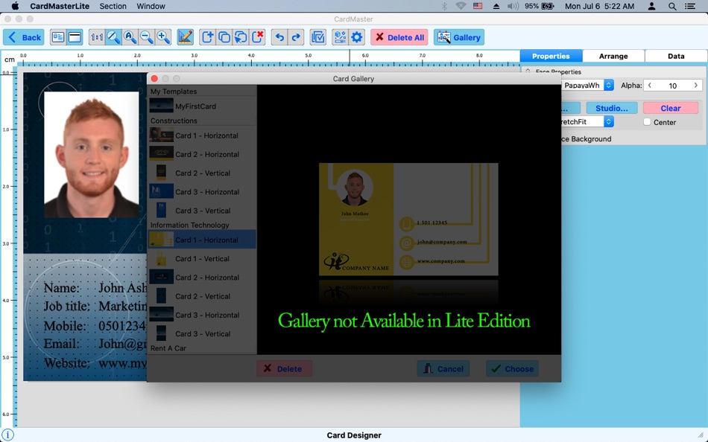Select Information Technology Card 3 - Horizontal
Image resolution: width=708 pixels, height=442 pixels.
tap(202, 316)
